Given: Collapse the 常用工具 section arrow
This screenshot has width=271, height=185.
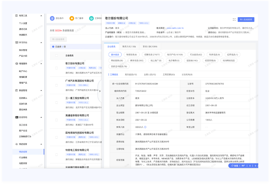Looking at the screenshot, I should click(x=41, y=15).
